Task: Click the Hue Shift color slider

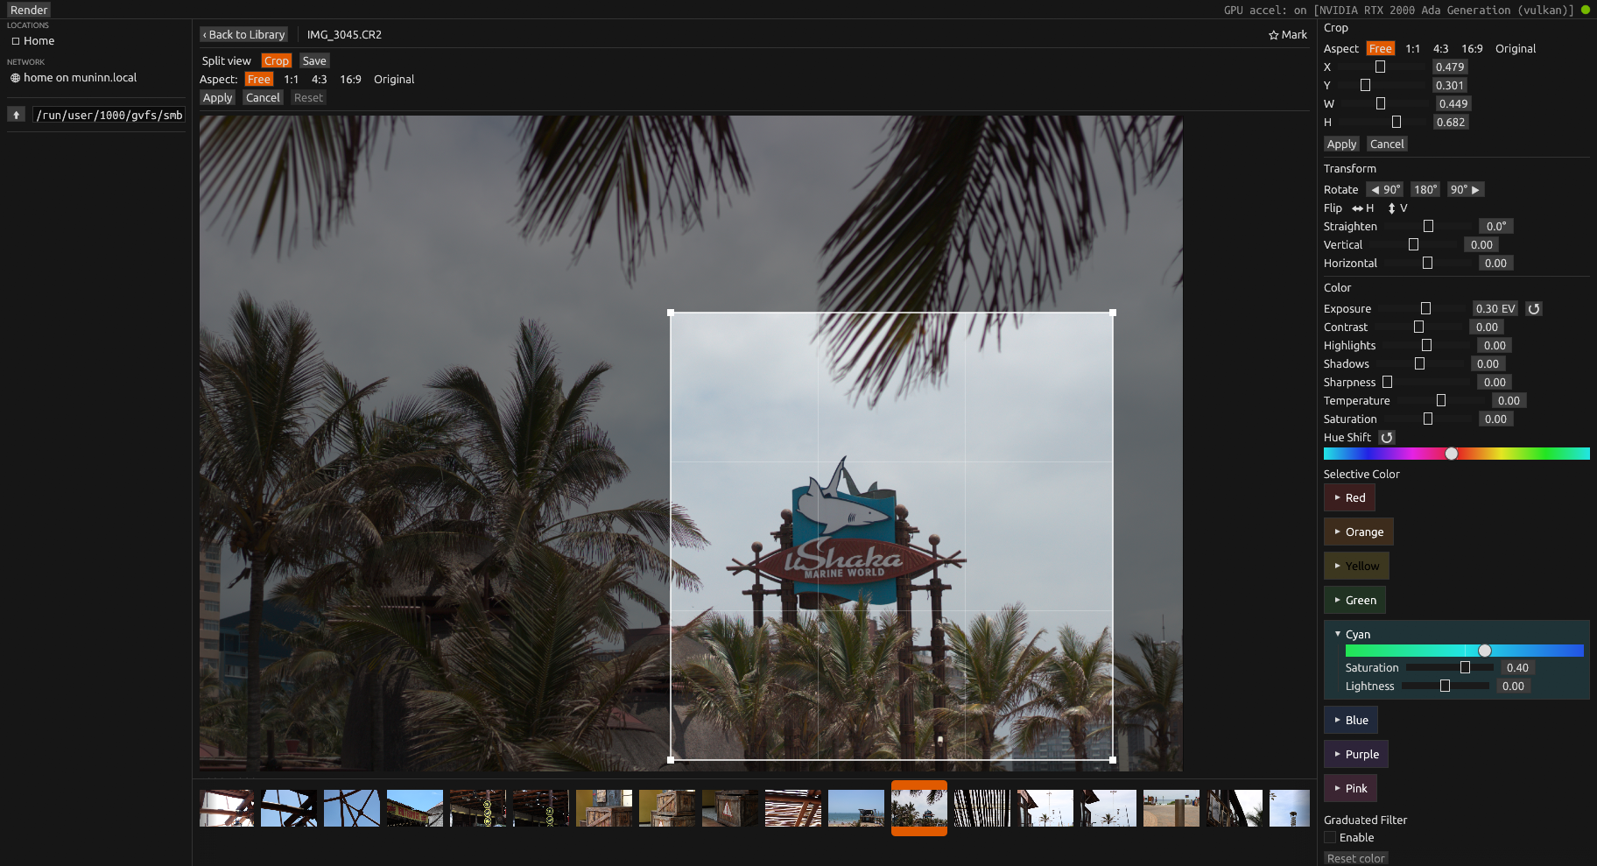Action: (1456, 454)
